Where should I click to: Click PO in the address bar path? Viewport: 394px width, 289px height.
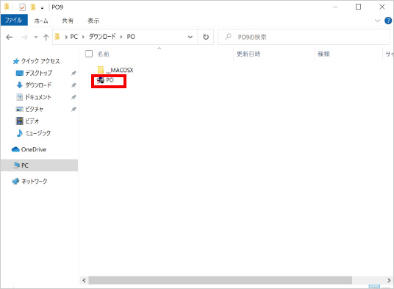click(131, 37)
